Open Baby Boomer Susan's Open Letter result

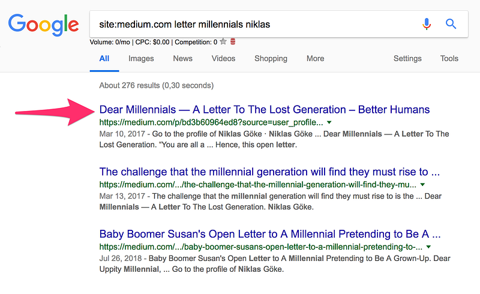[270, 234]
